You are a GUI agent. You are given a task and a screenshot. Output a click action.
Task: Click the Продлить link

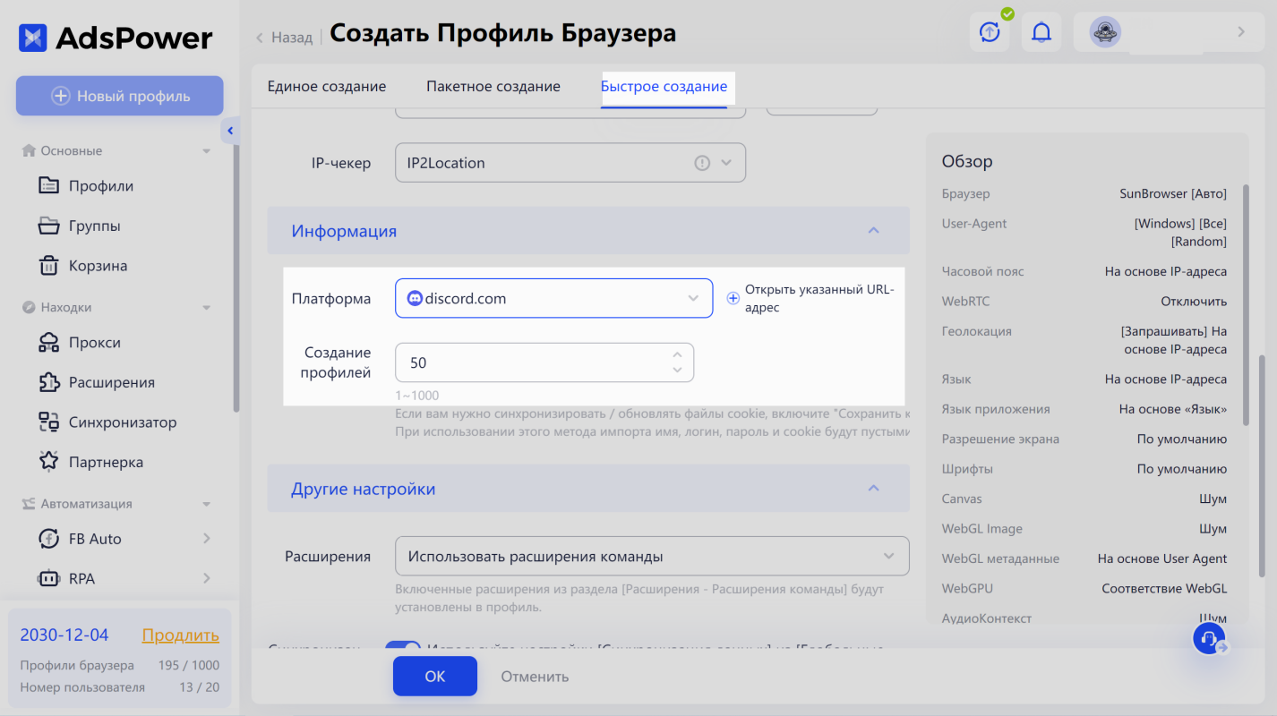[x=181, y=635]
